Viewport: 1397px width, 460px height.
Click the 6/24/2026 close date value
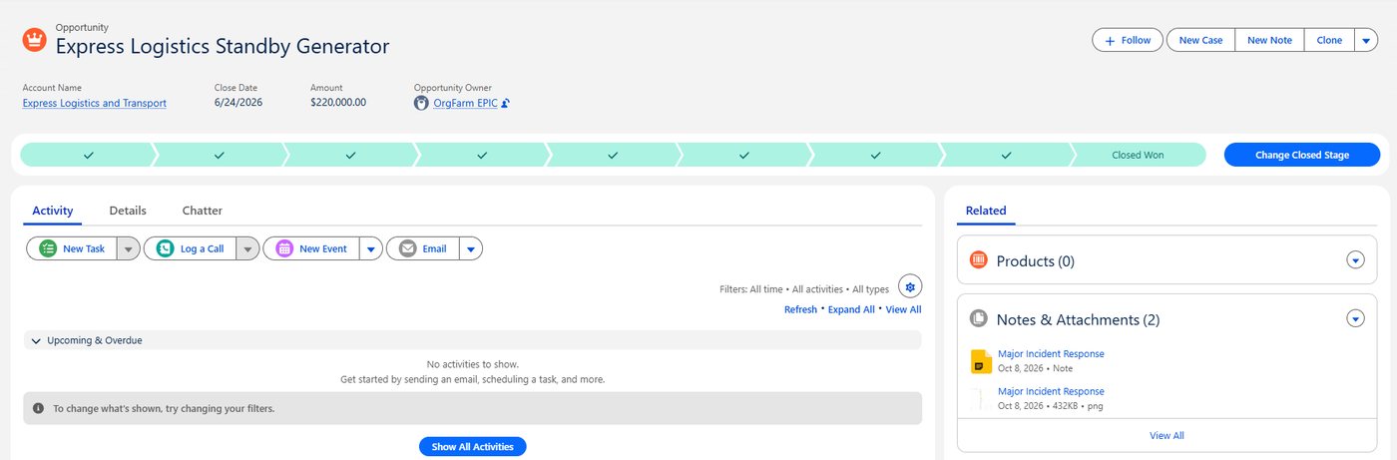(x=236, y=102)
